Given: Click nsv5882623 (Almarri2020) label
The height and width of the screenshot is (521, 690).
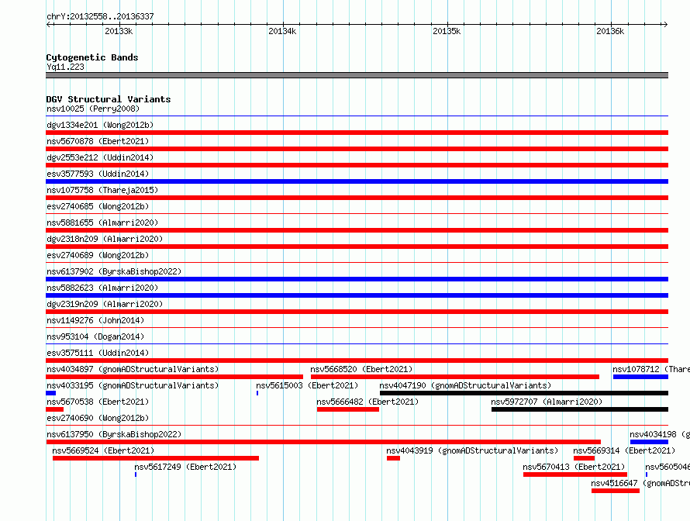Looking at the screenshot, I should click(x=102, y=288).
